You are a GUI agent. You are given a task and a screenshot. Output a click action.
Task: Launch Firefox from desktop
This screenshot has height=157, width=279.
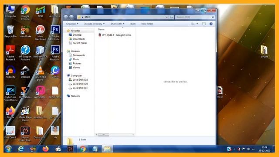pos(10,113)
